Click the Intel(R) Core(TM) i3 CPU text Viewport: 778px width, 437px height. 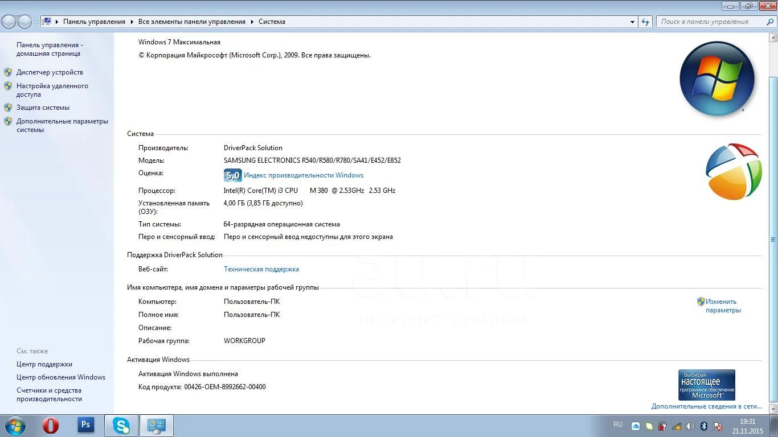[x=261, y=191]
